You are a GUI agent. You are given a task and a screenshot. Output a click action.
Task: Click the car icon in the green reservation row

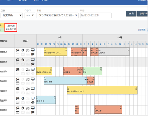[18, 69]
